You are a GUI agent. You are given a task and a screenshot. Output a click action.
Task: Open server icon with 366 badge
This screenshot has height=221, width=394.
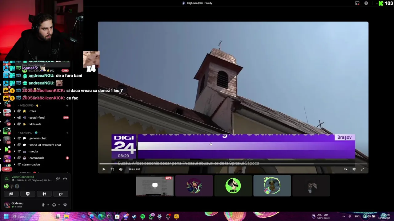coord(7,158)
